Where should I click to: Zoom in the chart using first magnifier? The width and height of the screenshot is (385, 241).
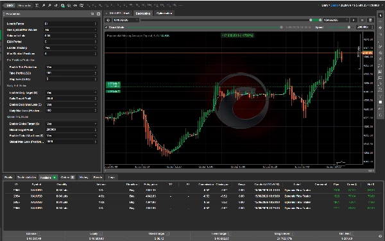(44, 5)
